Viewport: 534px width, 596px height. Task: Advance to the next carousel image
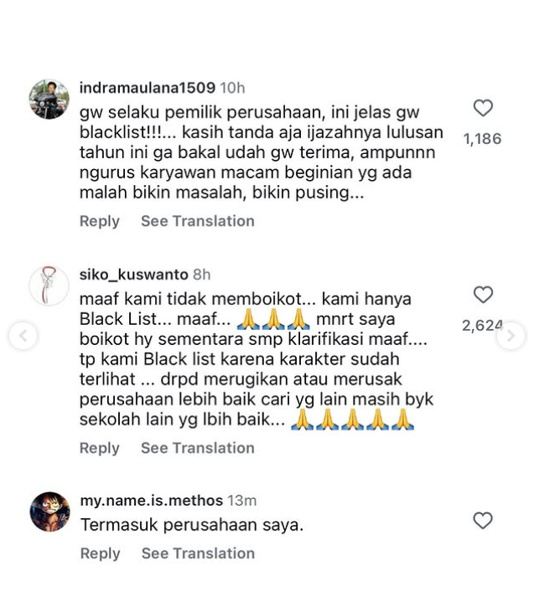point(511,336)
